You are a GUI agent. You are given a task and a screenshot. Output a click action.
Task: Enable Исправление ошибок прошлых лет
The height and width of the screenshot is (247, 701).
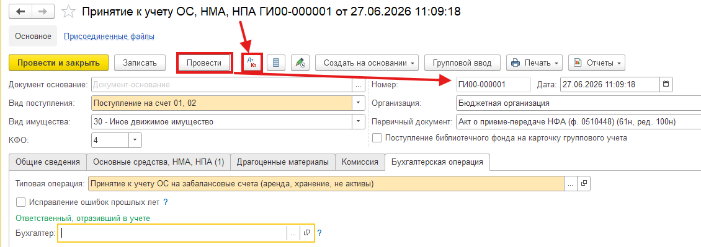point(20,202)
